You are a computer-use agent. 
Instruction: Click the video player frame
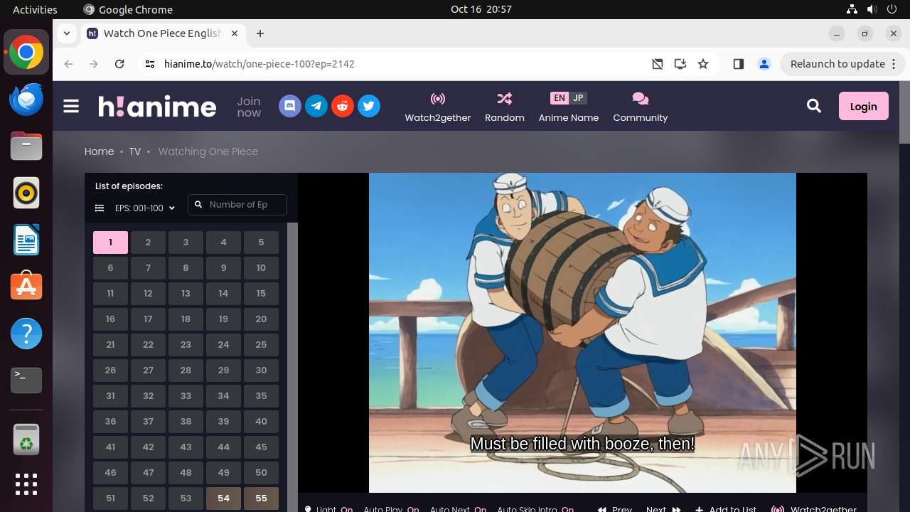coord(582,333)
